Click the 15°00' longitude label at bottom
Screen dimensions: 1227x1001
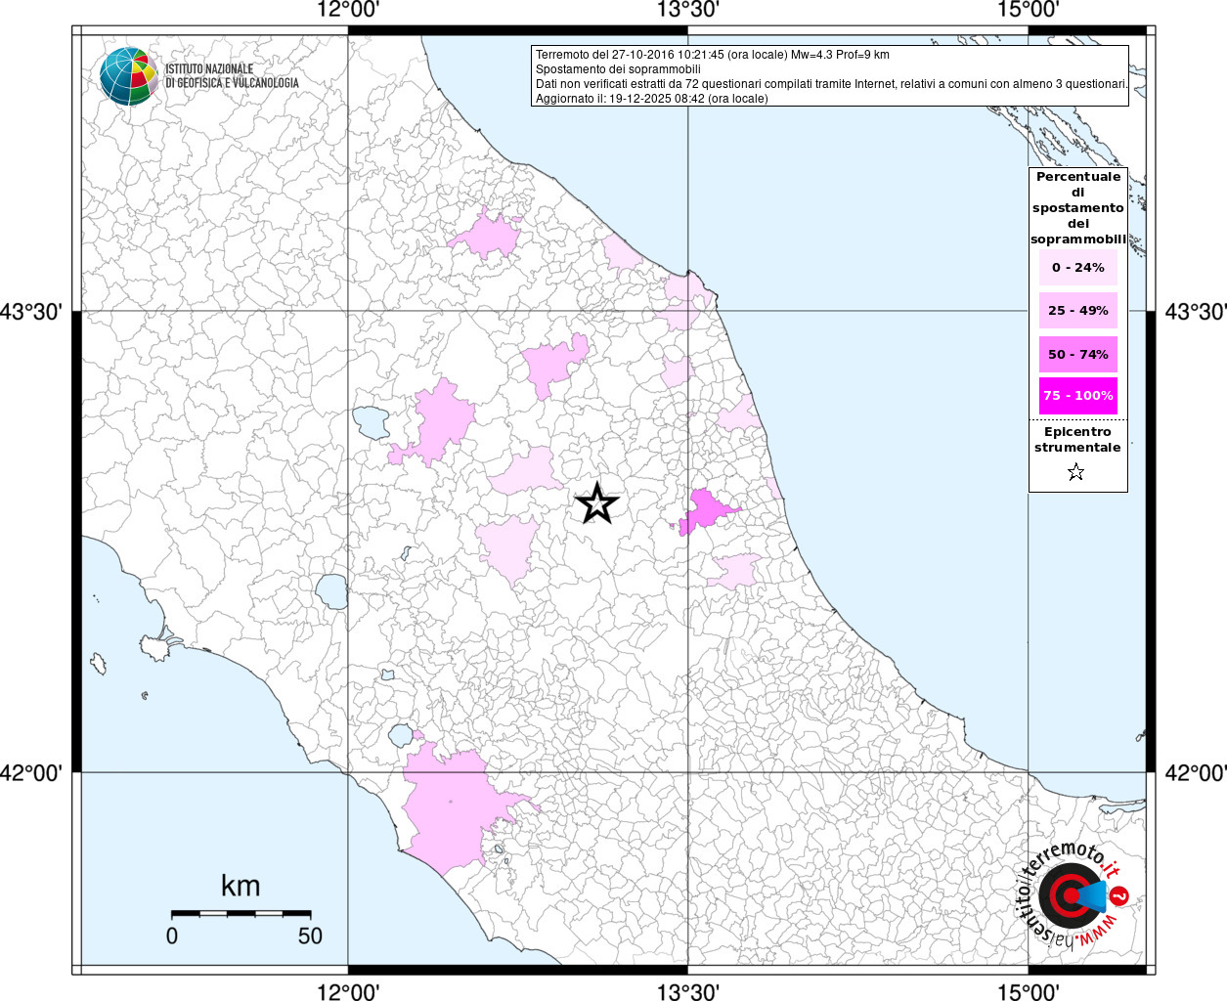coord(1028,991)
